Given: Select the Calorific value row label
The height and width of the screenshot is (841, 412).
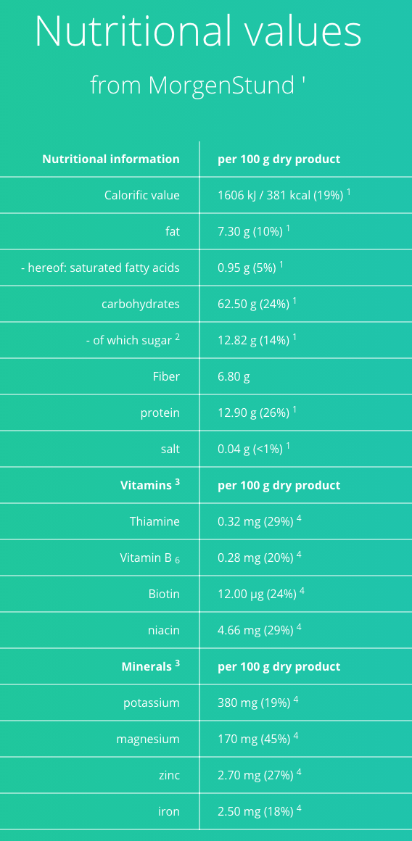Looking at the screenshot, I should click(142, 195).
